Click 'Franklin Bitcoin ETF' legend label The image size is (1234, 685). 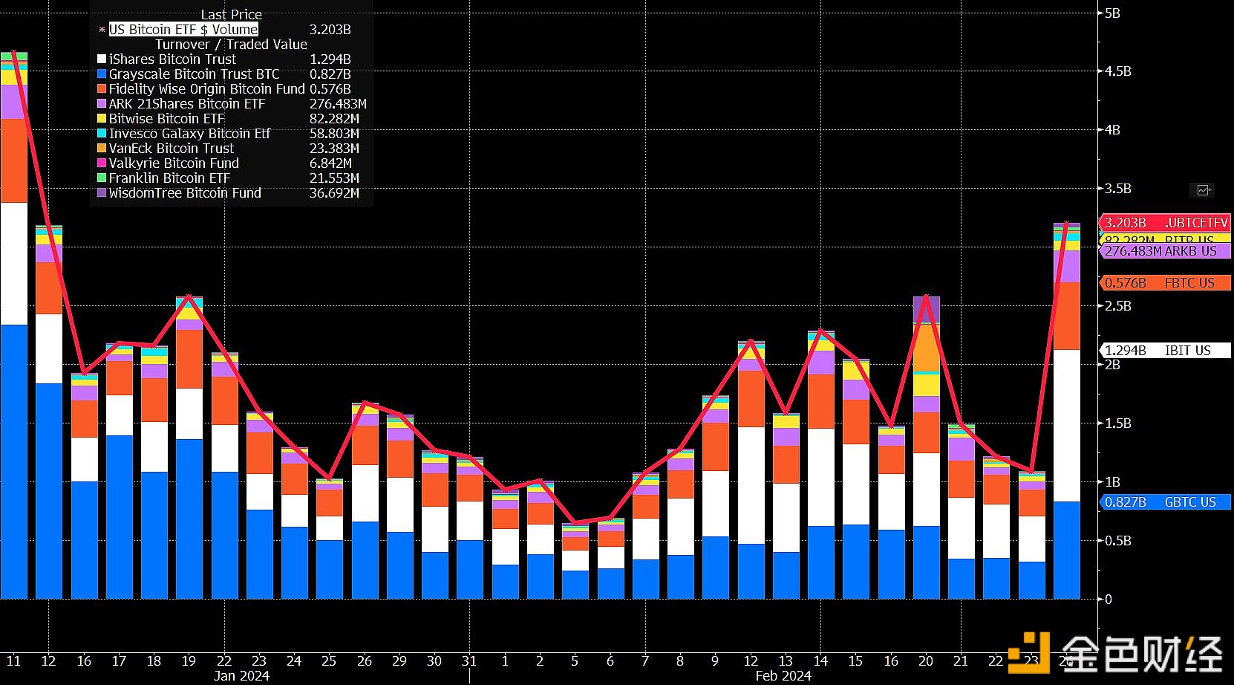(x=170, y=178)
